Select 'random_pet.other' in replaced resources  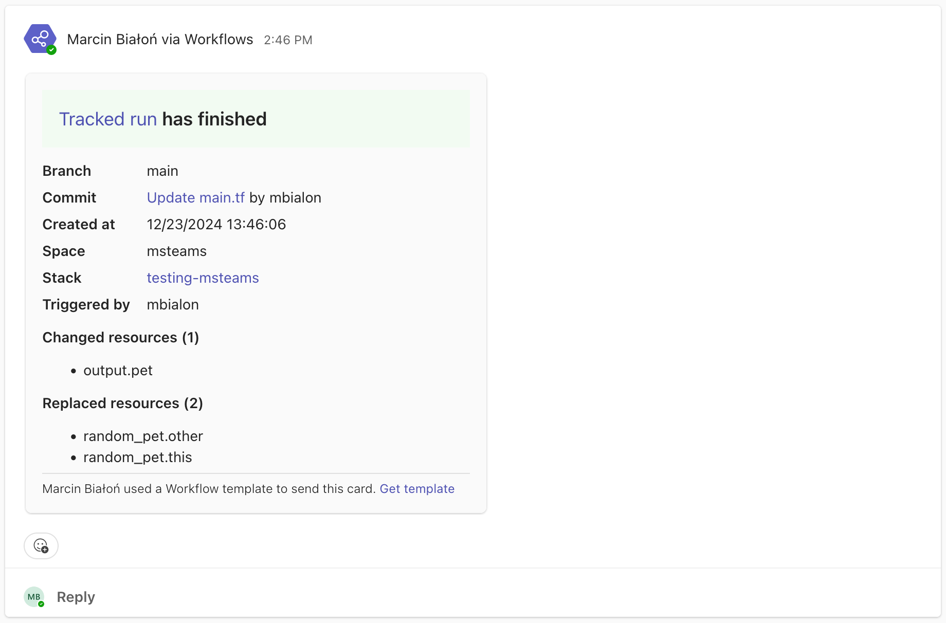(143, 436)
